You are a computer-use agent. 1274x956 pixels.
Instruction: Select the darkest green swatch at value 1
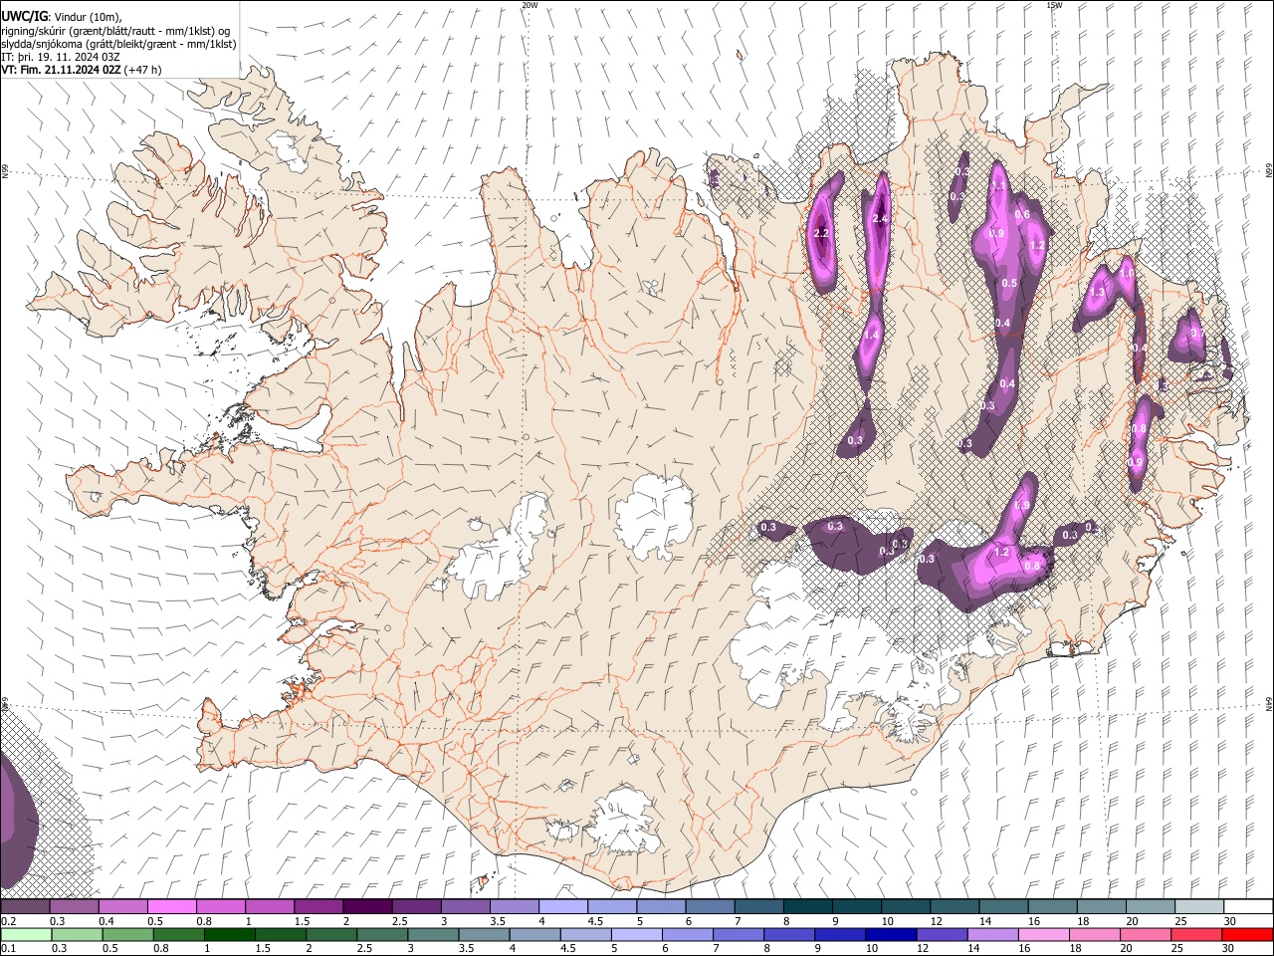229,934
